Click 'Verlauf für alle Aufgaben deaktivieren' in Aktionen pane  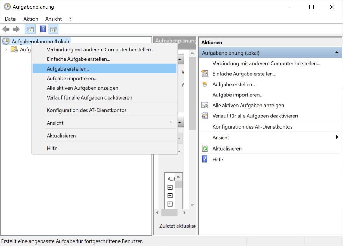coord(255,116)
